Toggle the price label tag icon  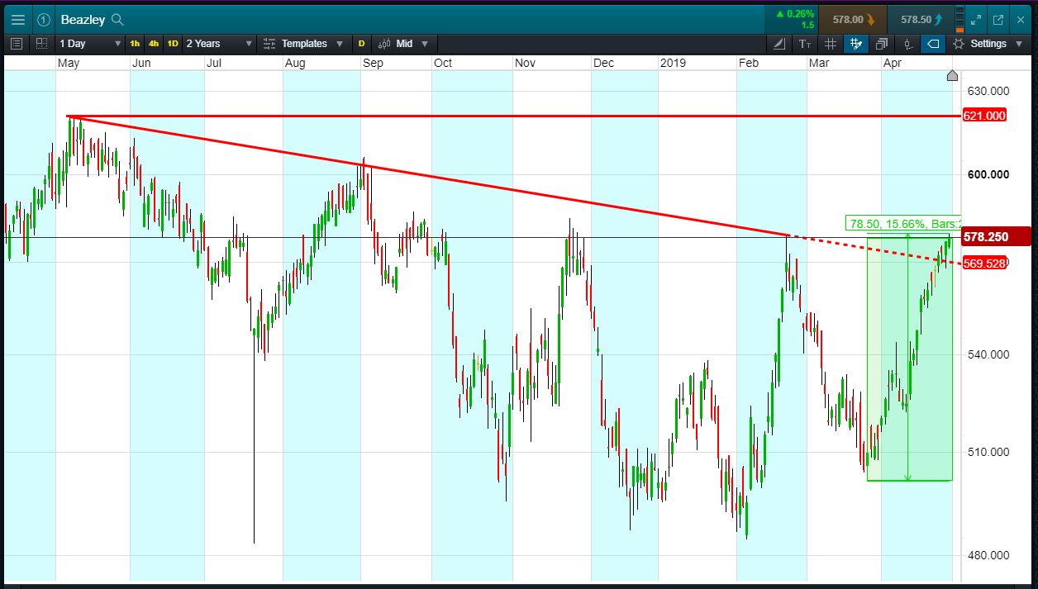click(932, 43)
